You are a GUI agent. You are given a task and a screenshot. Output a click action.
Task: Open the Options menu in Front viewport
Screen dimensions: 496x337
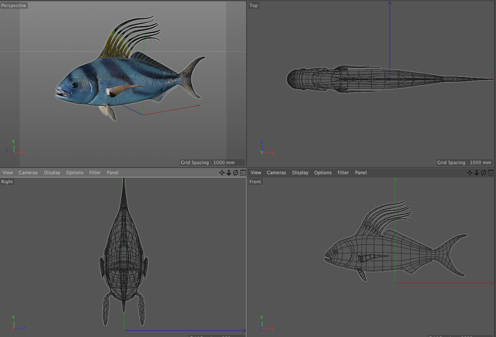[323, 172]
